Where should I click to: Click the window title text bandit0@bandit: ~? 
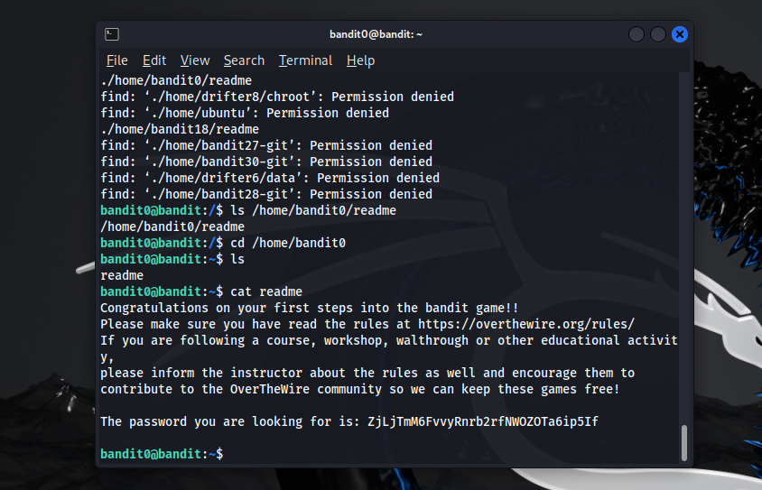click(x=376, y=34)
